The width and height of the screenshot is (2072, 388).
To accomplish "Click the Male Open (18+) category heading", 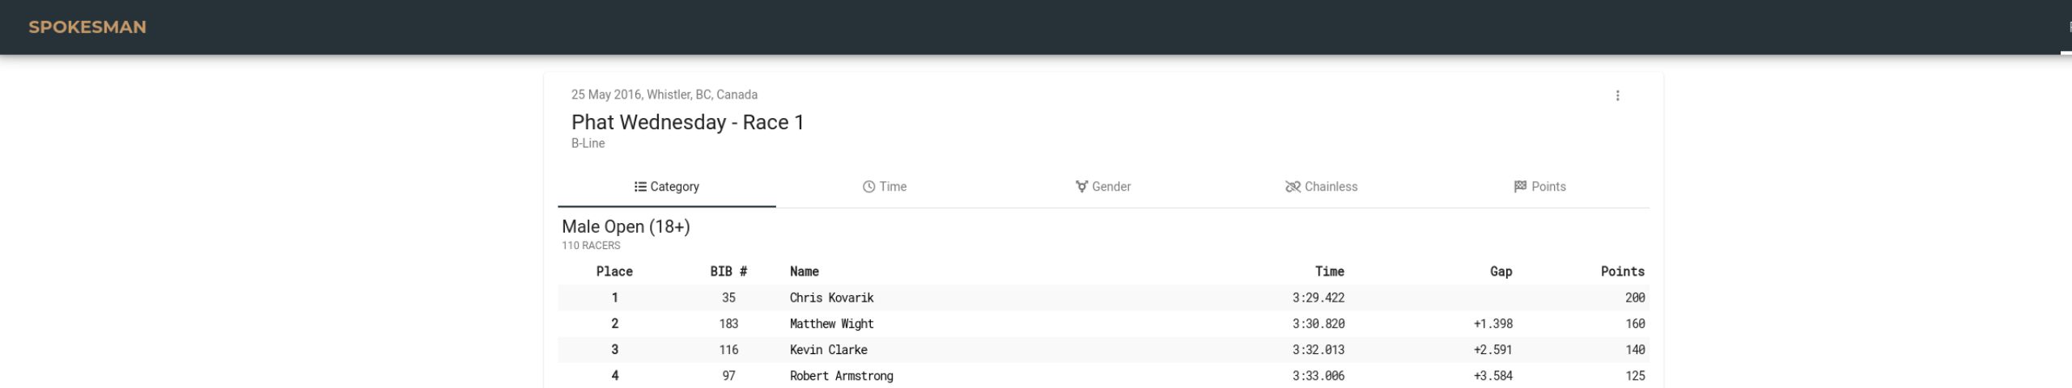I will tap(626, 226).
